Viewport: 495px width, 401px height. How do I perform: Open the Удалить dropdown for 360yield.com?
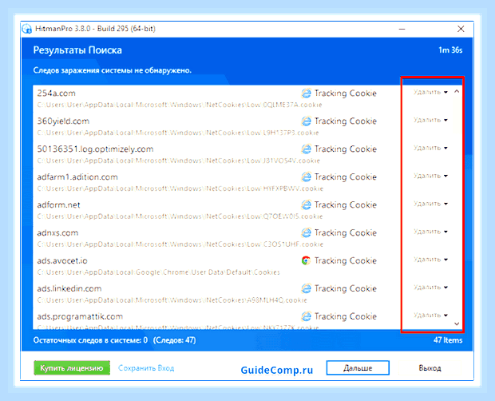[x=430, y=120]
